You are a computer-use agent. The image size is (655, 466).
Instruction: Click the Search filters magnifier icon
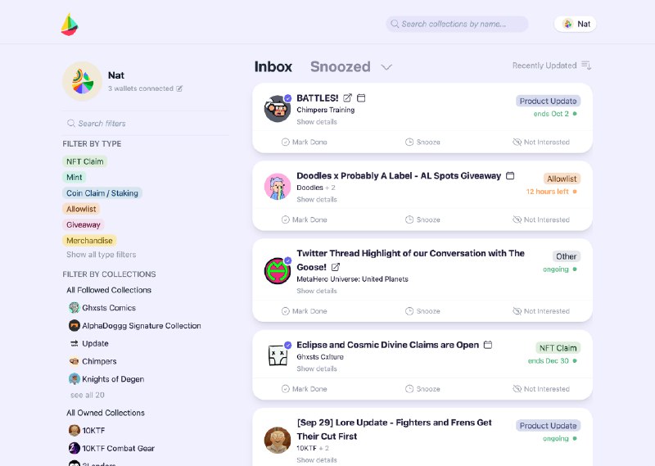point(71,124)
